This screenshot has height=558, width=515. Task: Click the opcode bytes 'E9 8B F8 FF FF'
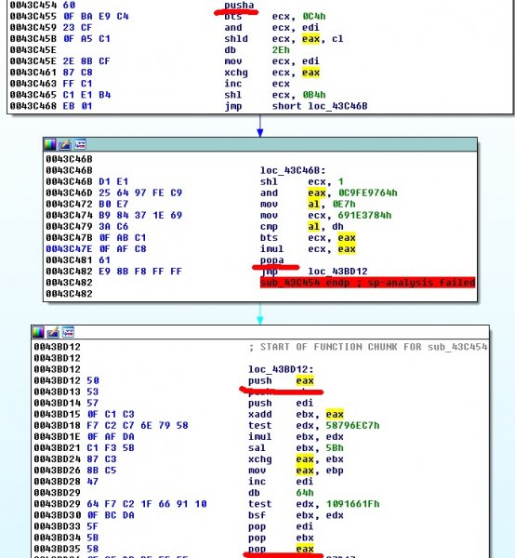pos(140,272)
